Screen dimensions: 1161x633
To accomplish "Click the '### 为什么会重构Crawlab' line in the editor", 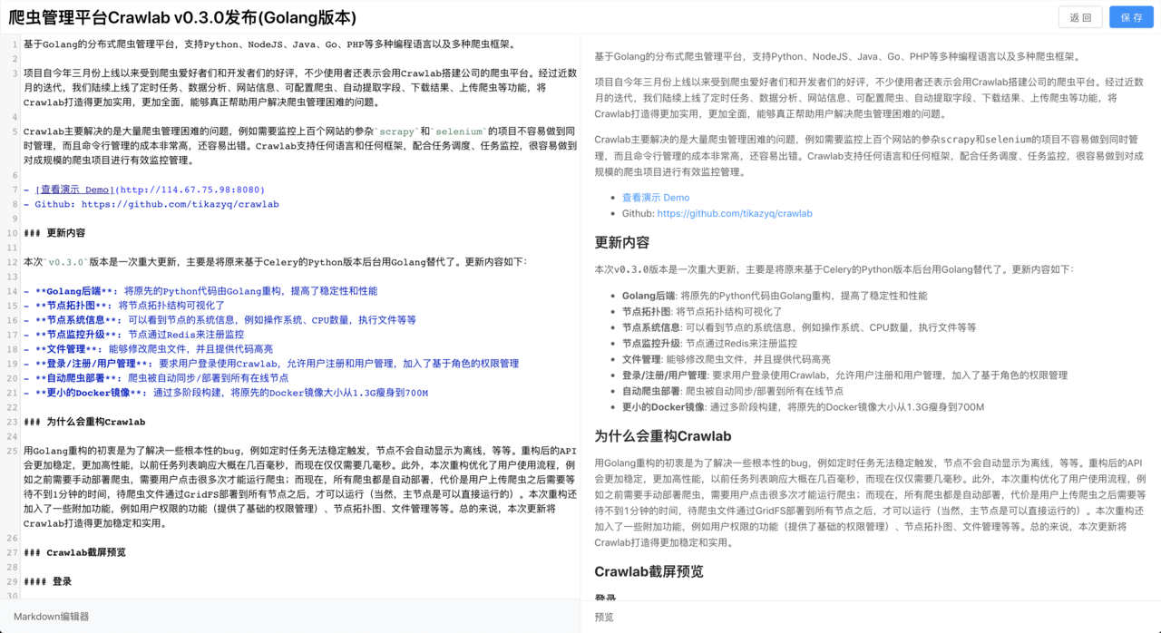I will coord(84,422).
